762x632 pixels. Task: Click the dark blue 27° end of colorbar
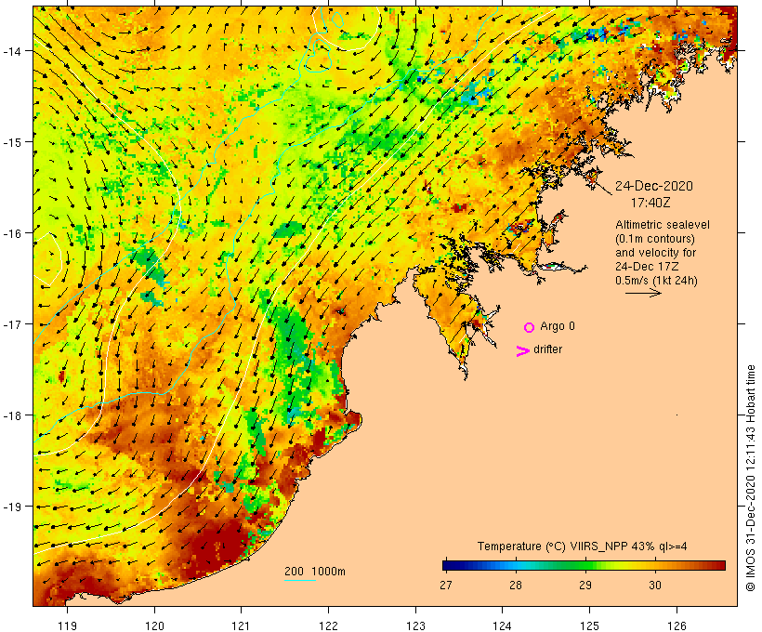447,565
